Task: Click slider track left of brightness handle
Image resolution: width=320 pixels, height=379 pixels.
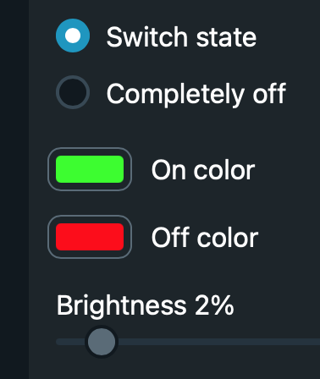Action: (x=70, y=342)
